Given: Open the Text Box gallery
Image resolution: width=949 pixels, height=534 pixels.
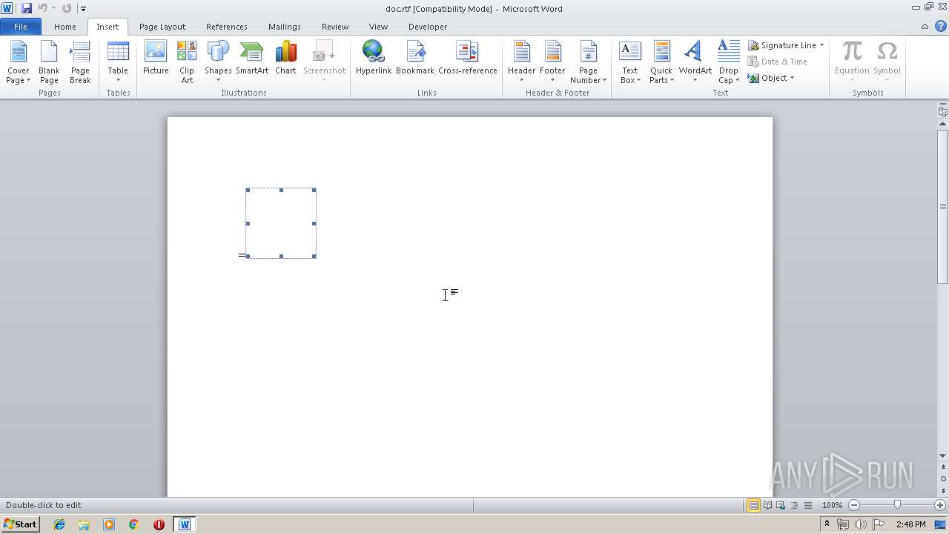Looking at the screenshot, I should [x=629, y=62].
